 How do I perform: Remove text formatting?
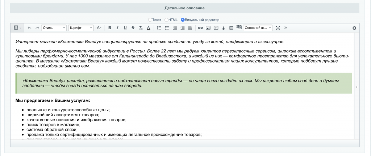pos(141,28)
